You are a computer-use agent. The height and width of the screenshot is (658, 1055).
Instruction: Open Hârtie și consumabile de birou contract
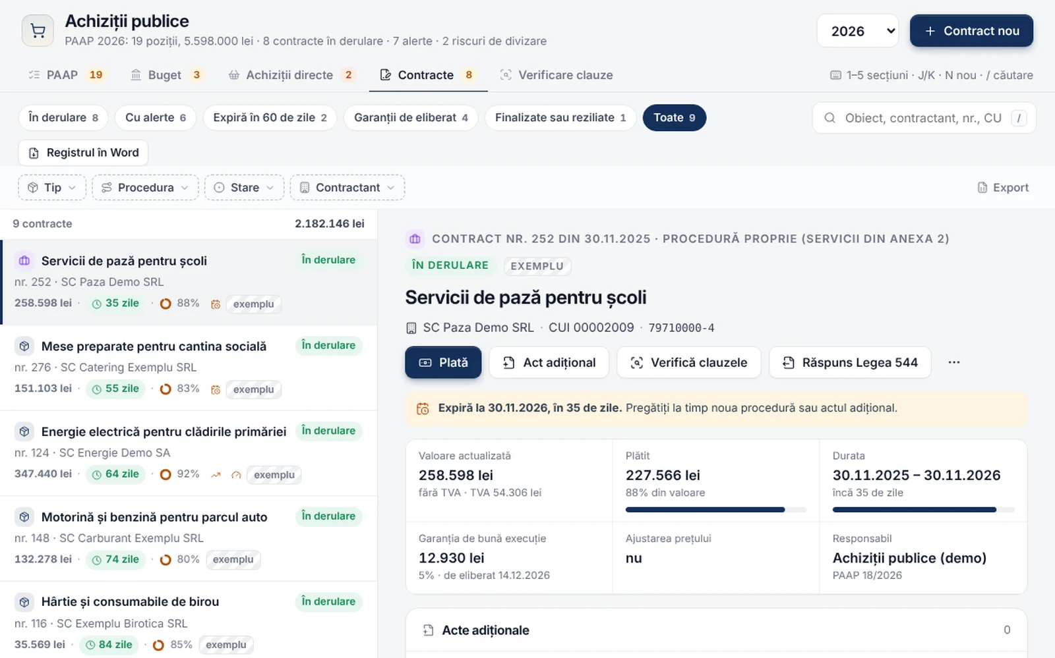[x=189, y=620]
